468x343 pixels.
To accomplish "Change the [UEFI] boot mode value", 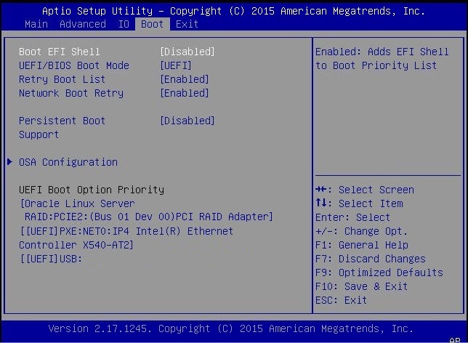I will 176,65.
